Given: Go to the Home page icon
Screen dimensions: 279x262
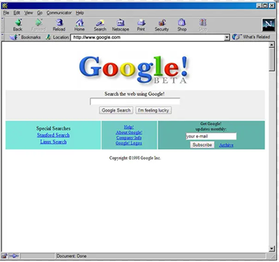Looking at the screenshot, I should coord(80,25).
